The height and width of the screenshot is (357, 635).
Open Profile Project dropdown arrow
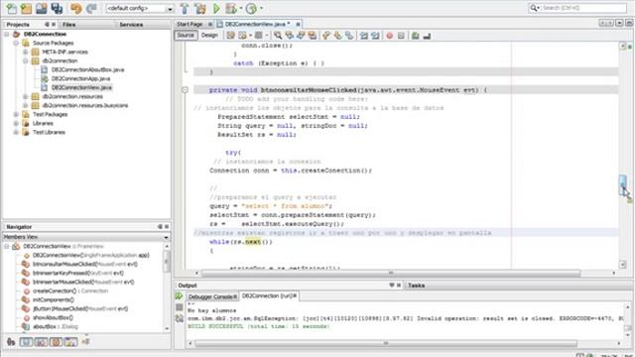pos(261,8)
